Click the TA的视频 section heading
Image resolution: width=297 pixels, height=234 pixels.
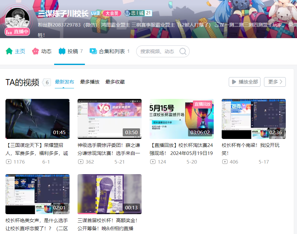pos(22,82)
